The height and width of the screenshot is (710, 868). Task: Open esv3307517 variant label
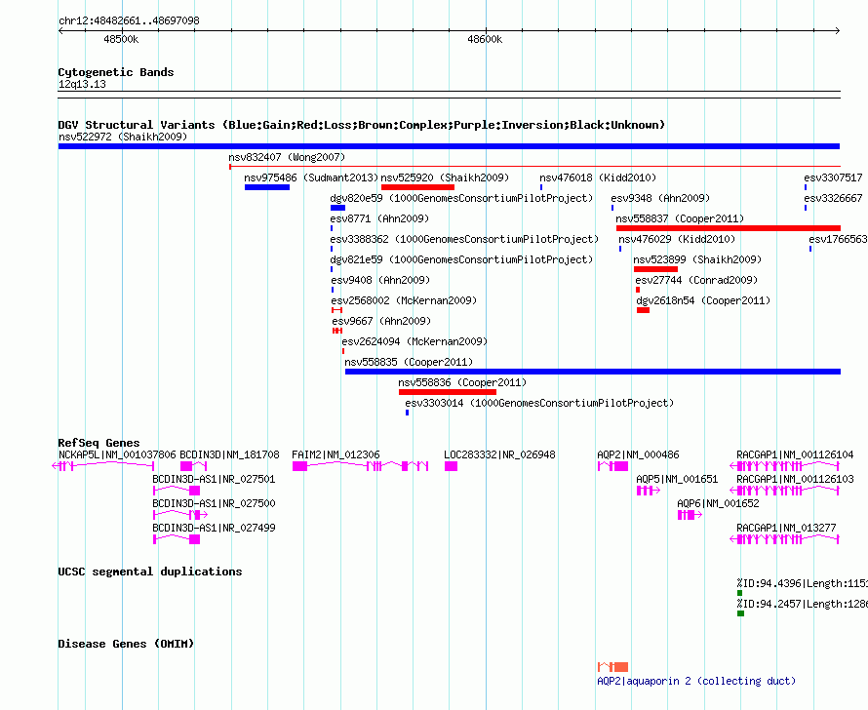[833, 177]
